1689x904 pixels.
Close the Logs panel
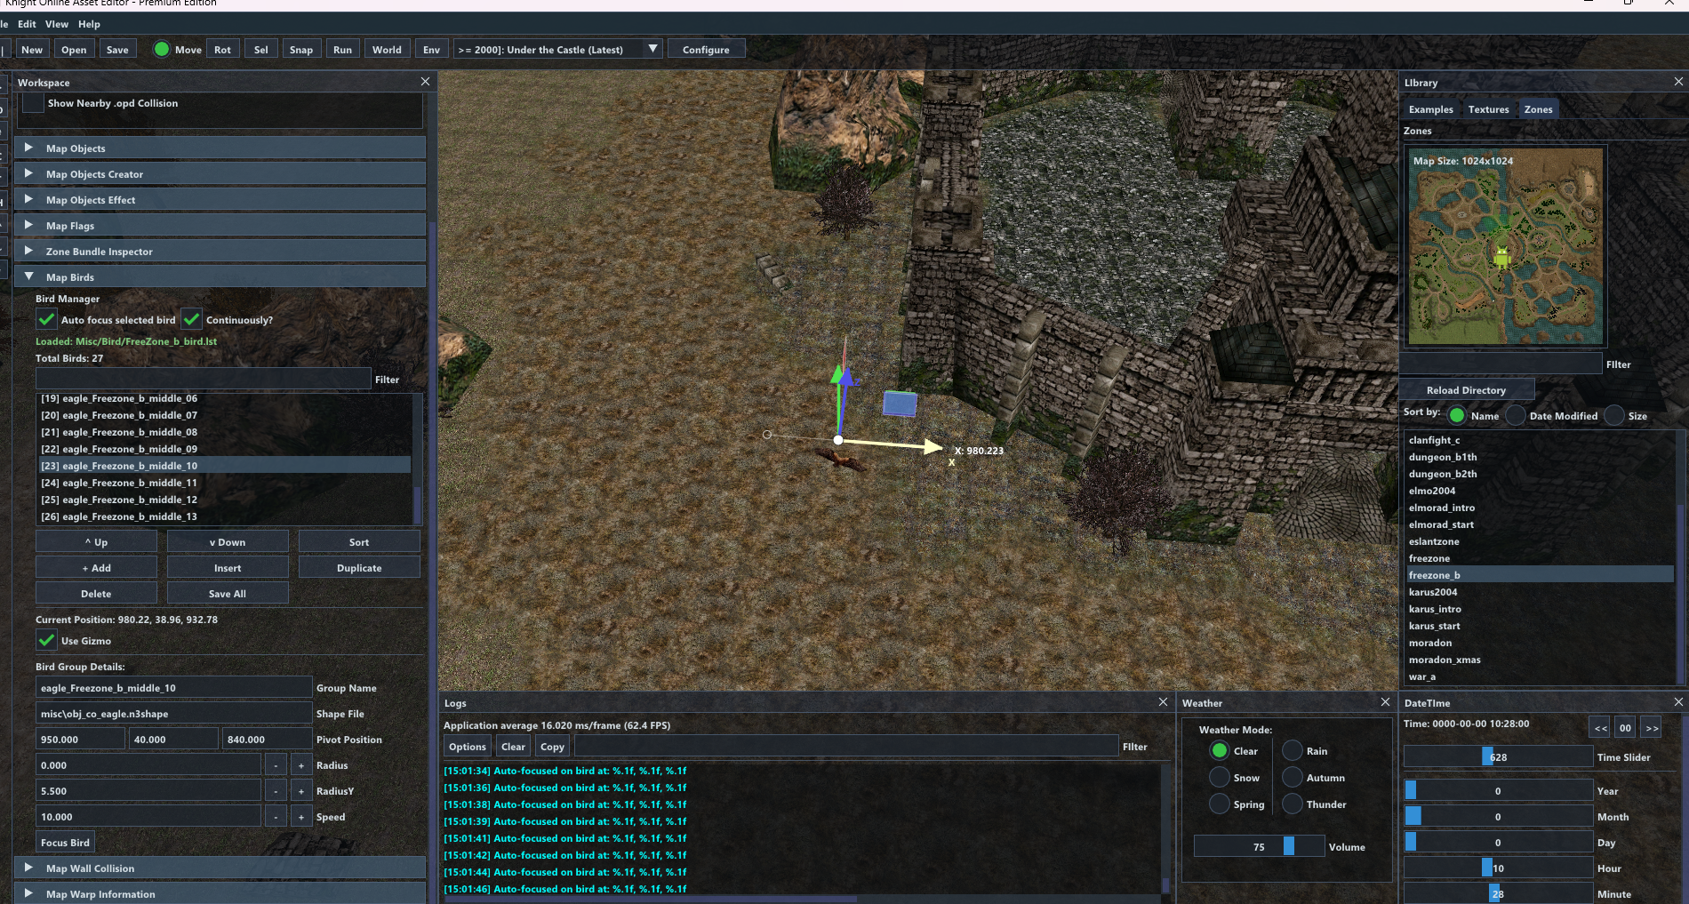coord(1163,702)
